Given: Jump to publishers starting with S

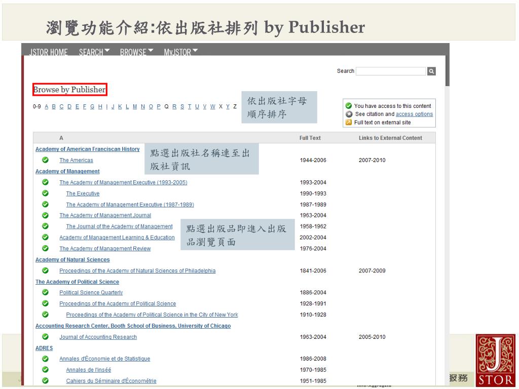Looking at the screenshot, I should click(182, 106).
